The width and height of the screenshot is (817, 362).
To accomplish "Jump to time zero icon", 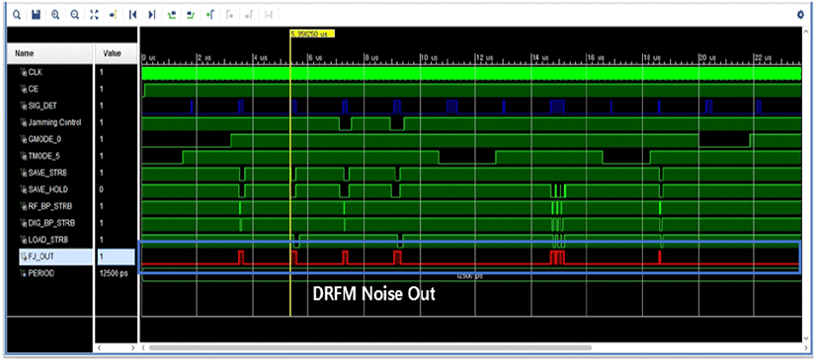I will [x=132, y=15].
